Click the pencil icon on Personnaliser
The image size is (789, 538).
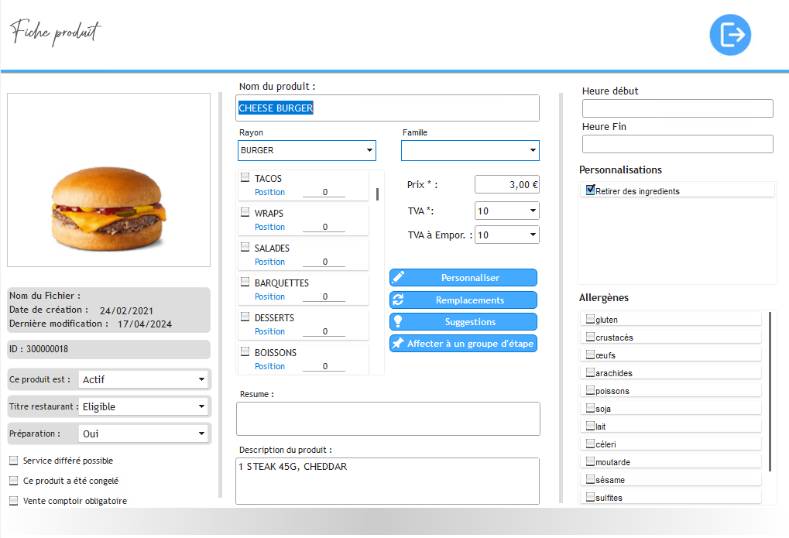[399, 278]
